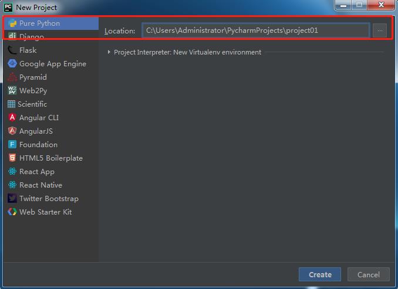Screen dimensions: 398x289
Task: Click the Foundation icon
Action: click(x=12, y=144)
